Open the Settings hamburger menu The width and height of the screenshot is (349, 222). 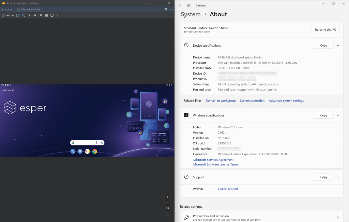pyautogui.click(x=188, y=5)
